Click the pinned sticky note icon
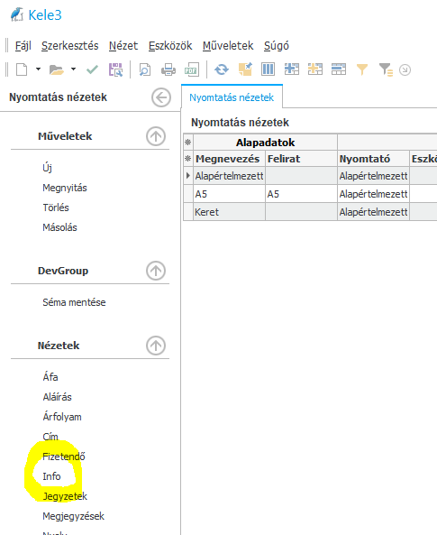437x535 pixels. tap(245, 69)
